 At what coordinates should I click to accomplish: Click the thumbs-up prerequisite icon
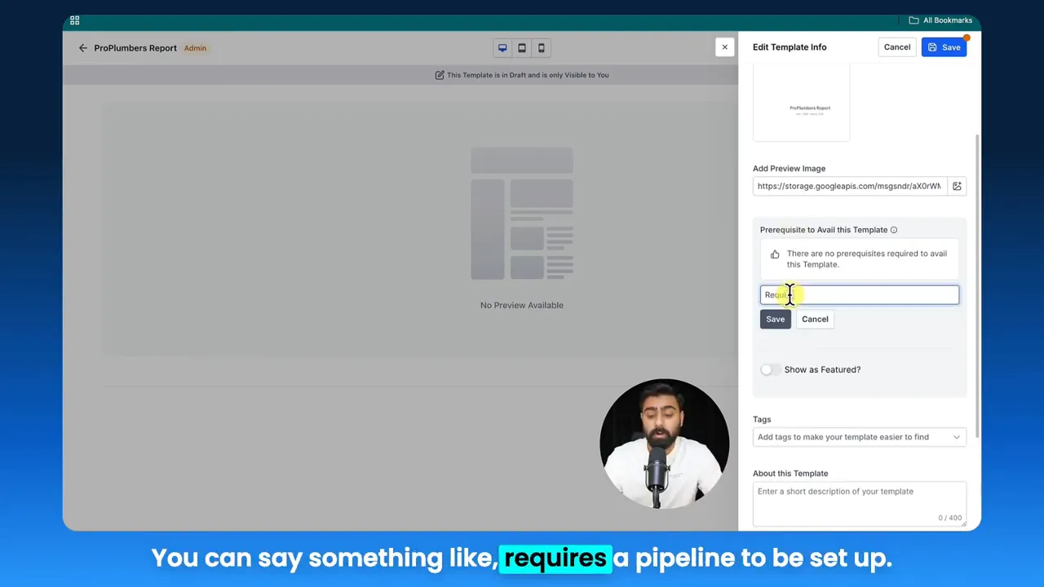pos(775,254)
